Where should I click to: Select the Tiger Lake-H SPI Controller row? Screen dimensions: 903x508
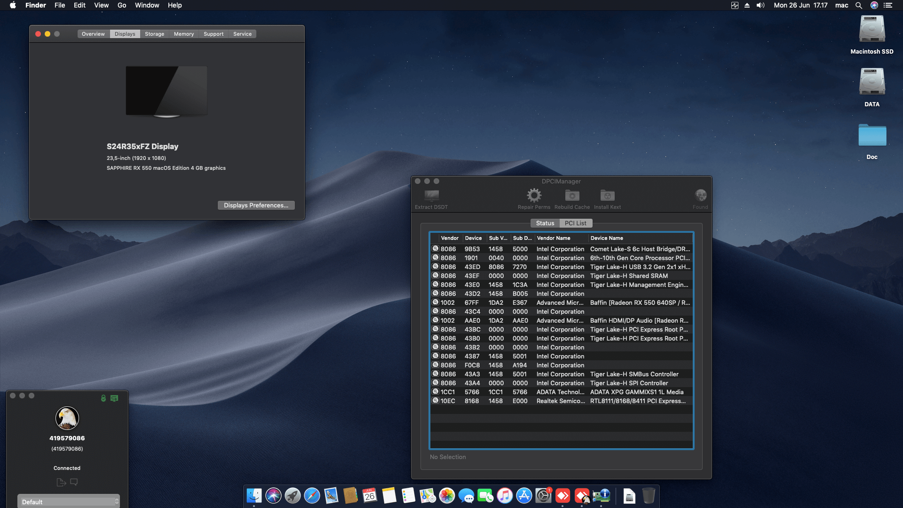pyautogui.click(x=562, y=383)
